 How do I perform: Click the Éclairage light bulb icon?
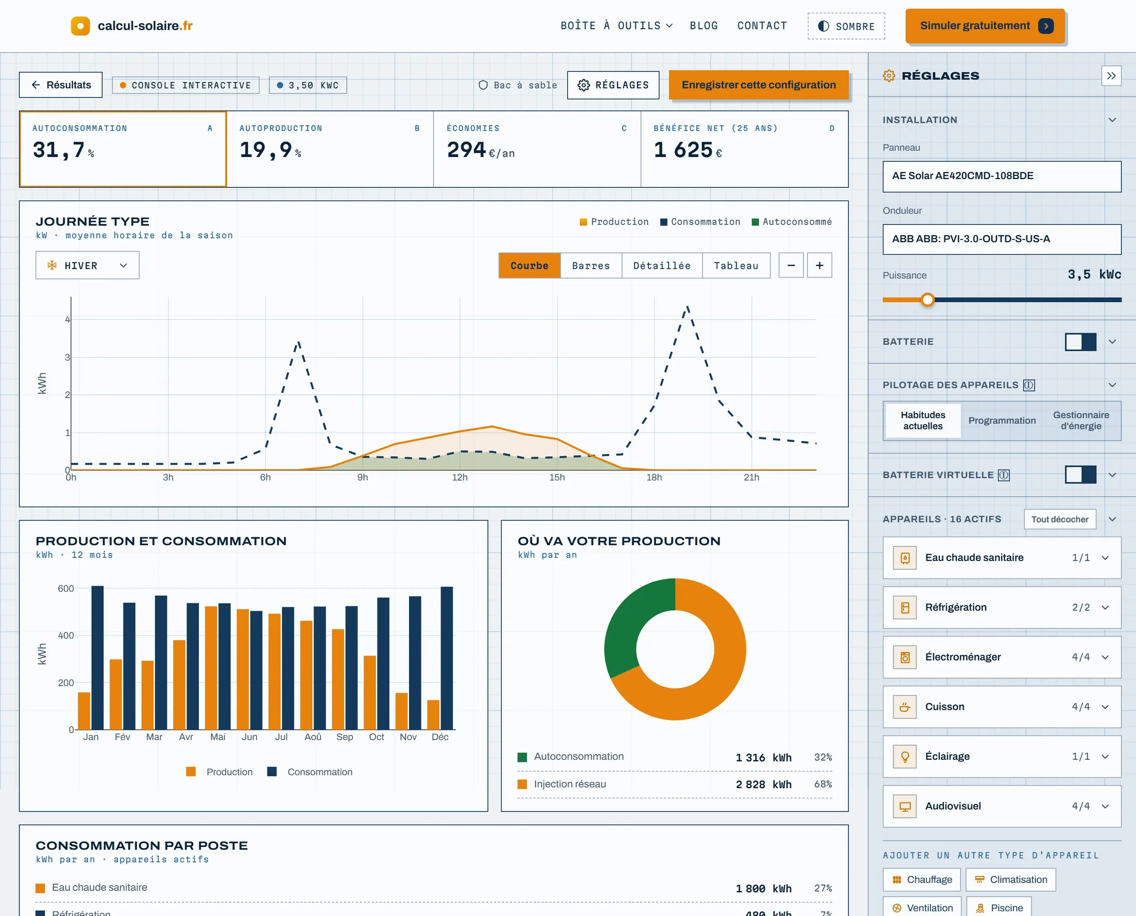click(x=905, y=757)
